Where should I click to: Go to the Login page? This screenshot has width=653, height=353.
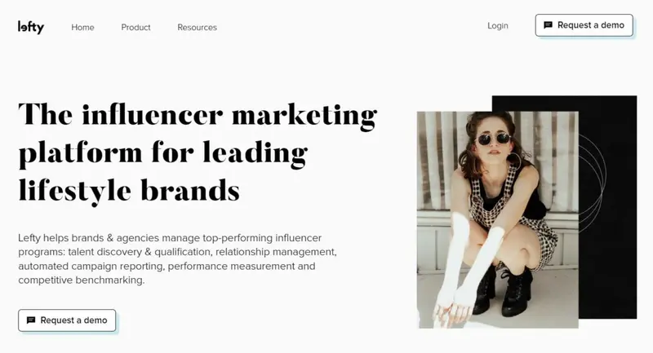[x=498, y=26]
